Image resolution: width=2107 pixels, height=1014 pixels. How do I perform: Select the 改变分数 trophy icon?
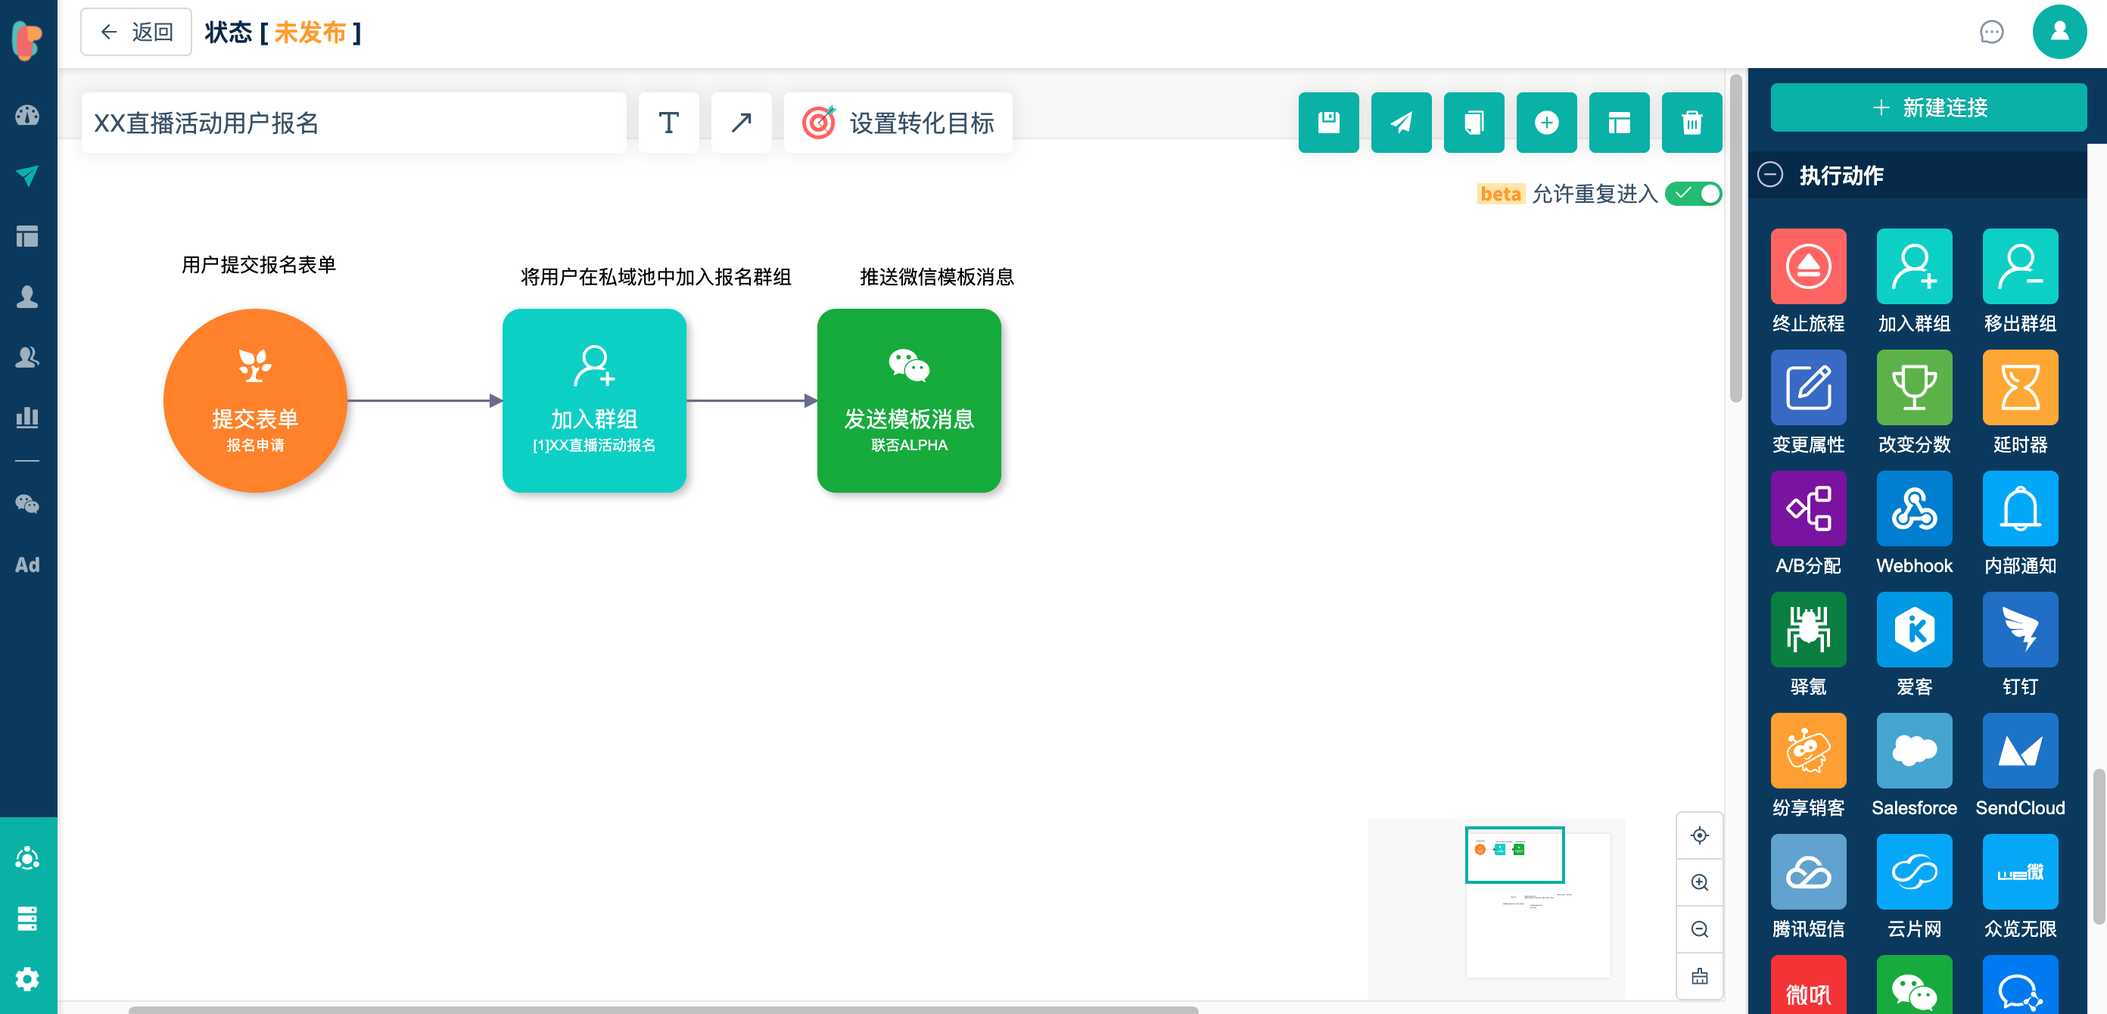(x=1913, y=387)
